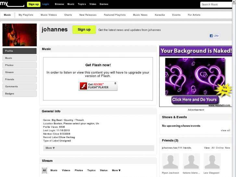Open the Video menu
Screen dimensions: 236x177
tap(93, 4)
